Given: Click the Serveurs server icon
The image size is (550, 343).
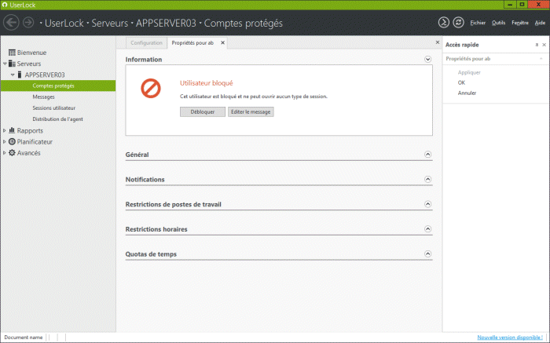Looking at the screenshot, I should point(12,64).
